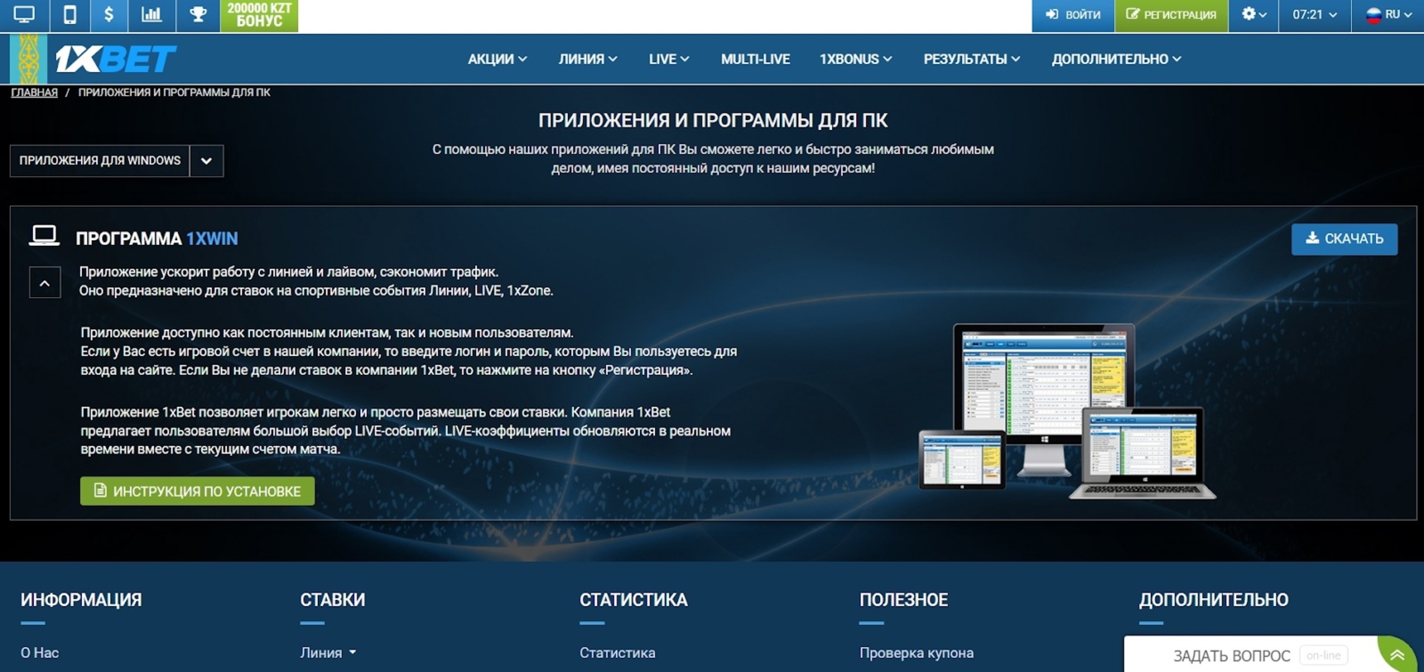Click the СТАТИСТИКА footer heading
This screenshot has height=672, width=1424.
coord(633,600)
